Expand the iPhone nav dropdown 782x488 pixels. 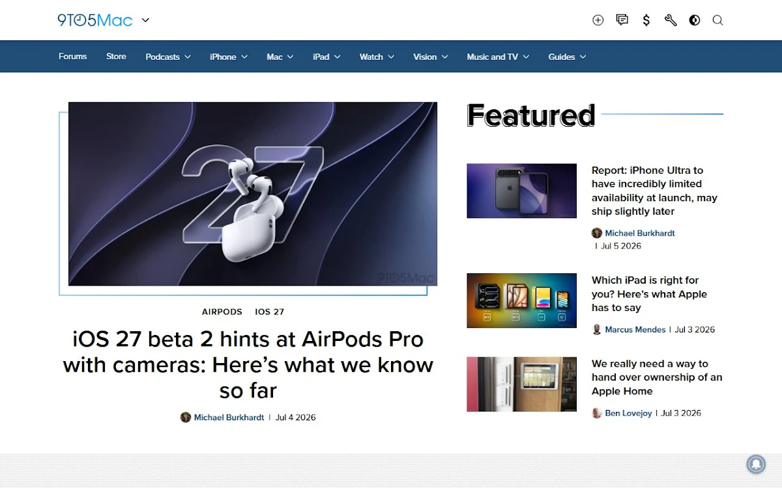[x=229, y=57]
